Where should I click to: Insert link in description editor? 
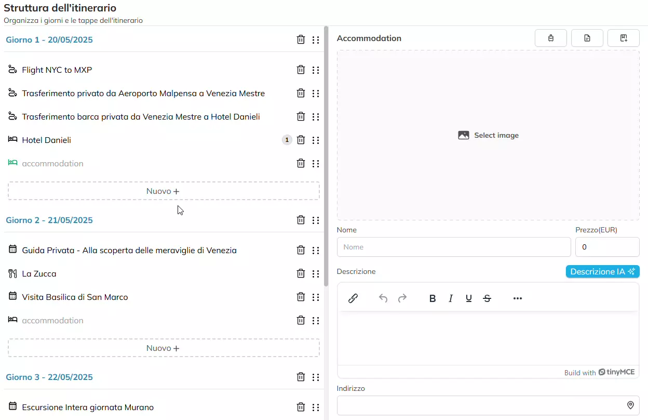[x=353, y=298]
